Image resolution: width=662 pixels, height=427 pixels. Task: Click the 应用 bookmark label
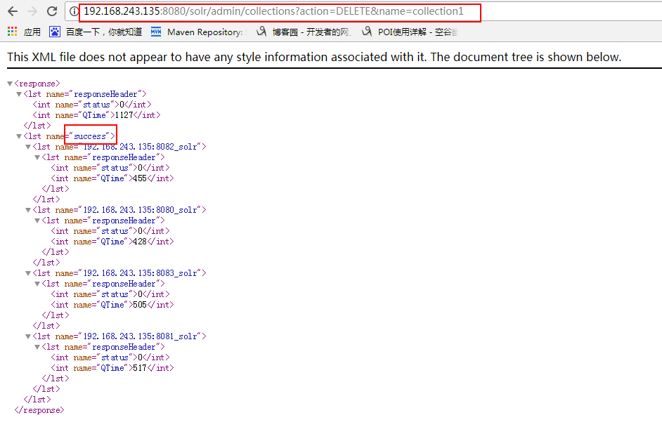click(32, 32)
